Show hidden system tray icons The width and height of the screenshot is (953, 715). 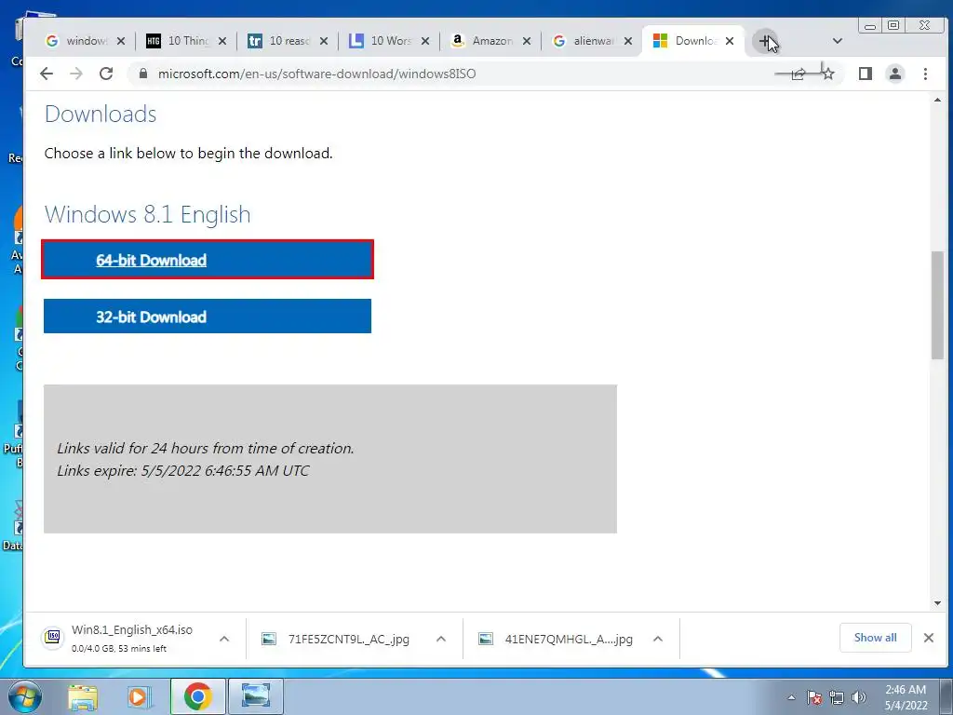tap(791, 697)
